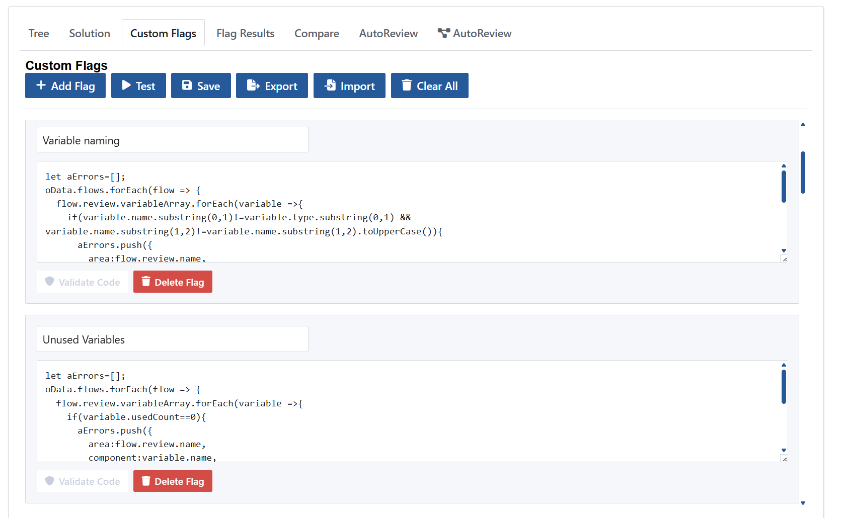Viewport: 843px width, 518px height.
Task: Click the floppy disk icon on Save
Action: [188, 85]
